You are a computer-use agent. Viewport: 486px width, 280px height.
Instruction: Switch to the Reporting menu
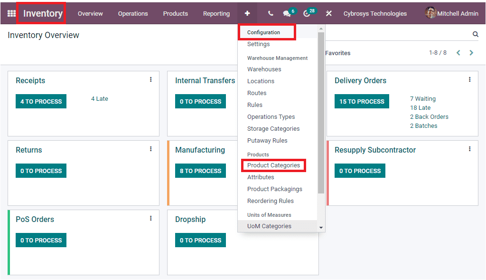(x=216, y=13)
